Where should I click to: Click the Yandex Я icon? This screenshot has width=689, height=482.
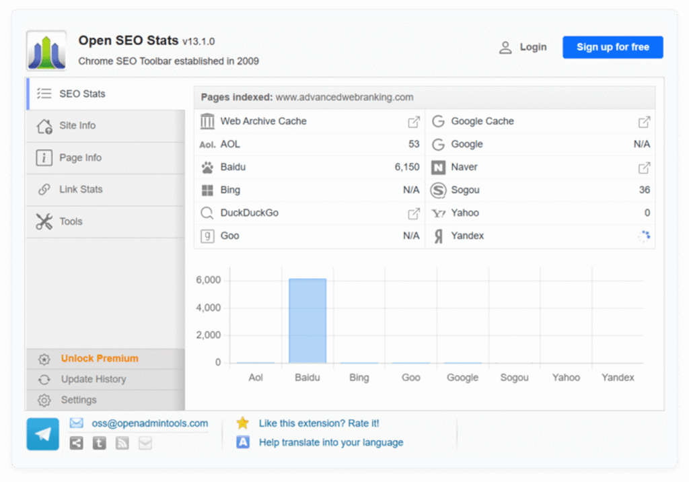(x=438, y=236)
